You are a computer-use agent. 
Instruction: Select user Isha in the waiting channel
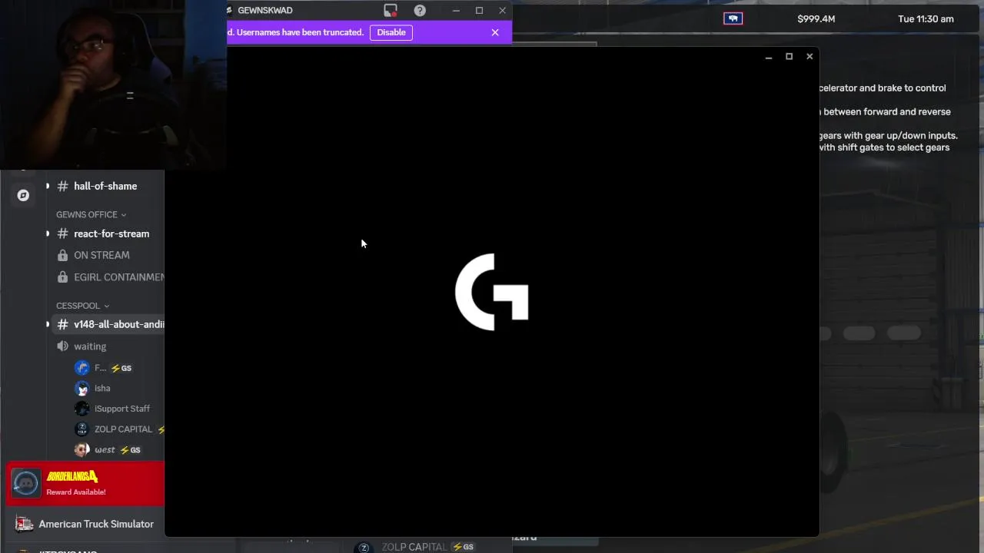click(x=102, y=388)
